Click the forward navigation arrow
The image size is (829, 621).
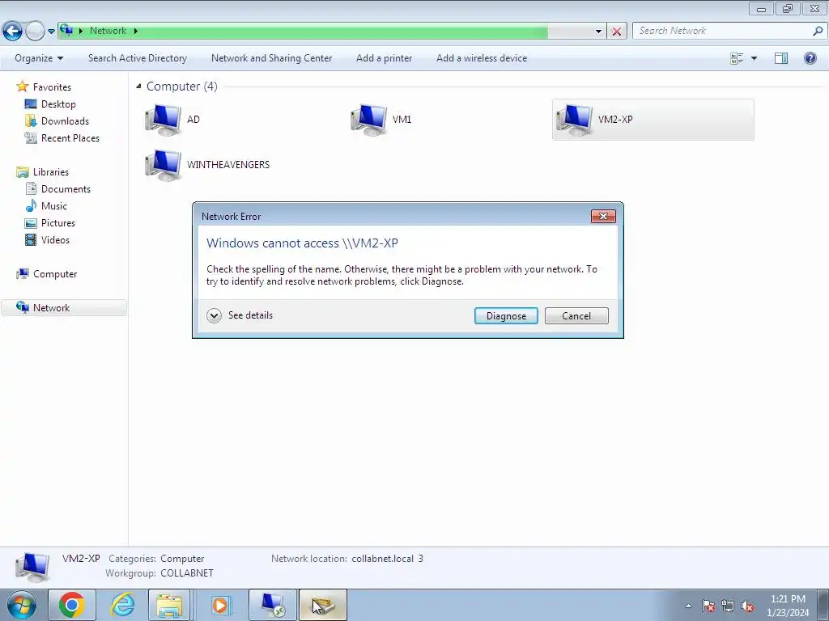36,32
